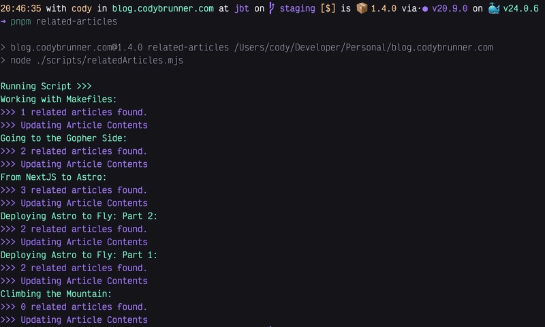
Task: Click 'related-articles' command argument
Action: coord(76,22)
